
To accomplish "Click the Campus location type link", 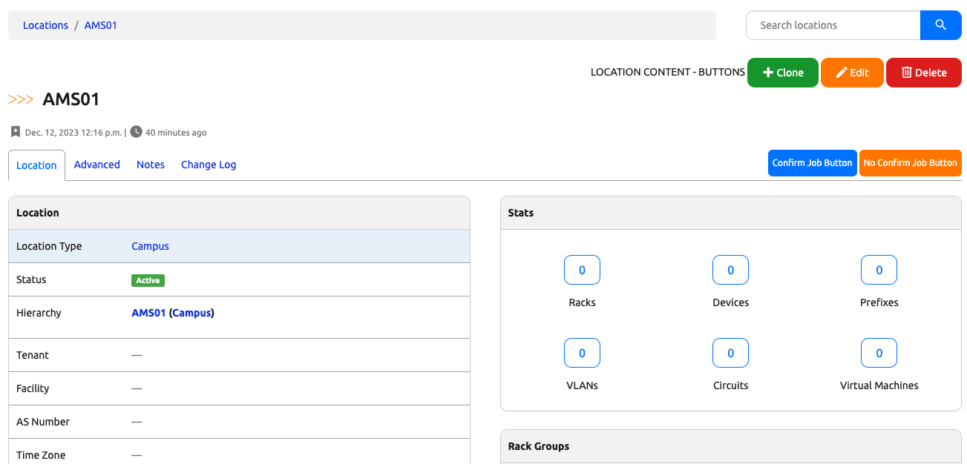I will click(x=150, y=245).
